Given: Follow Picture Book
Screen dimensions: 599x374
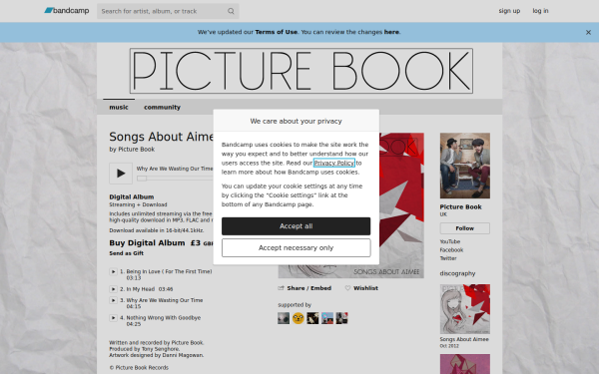Looking at the screenshot, I should coord(465,228).
